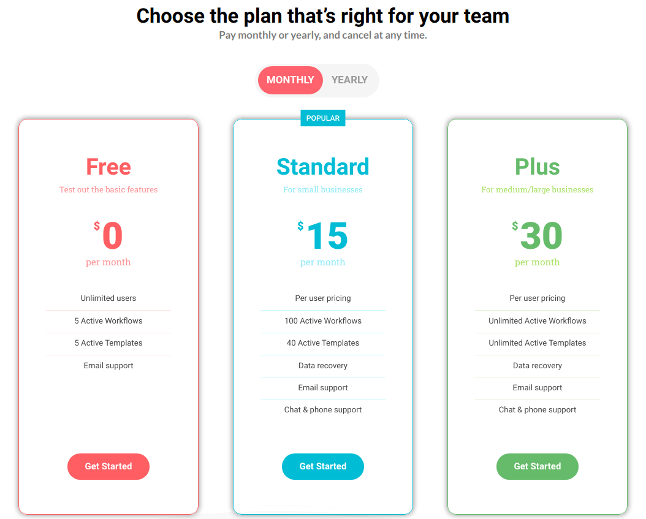Click Chat & phone support on Standard plan
Image resolution: width=646 pixels, height=519 pixels.
(x=322, y=409)
